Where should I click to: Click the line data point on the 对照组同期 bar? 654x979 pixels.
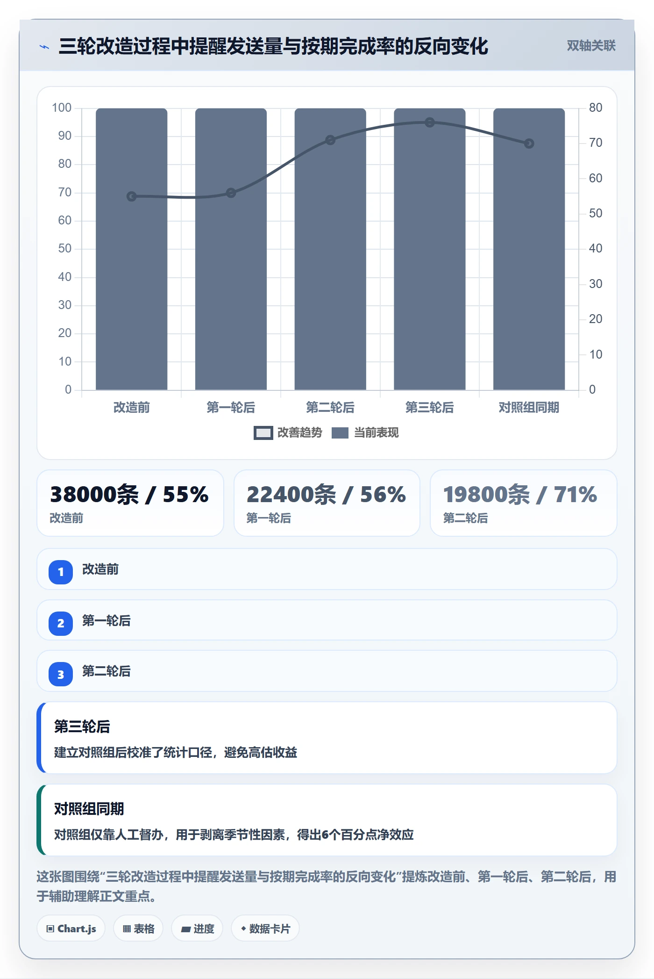pos(529,144)
